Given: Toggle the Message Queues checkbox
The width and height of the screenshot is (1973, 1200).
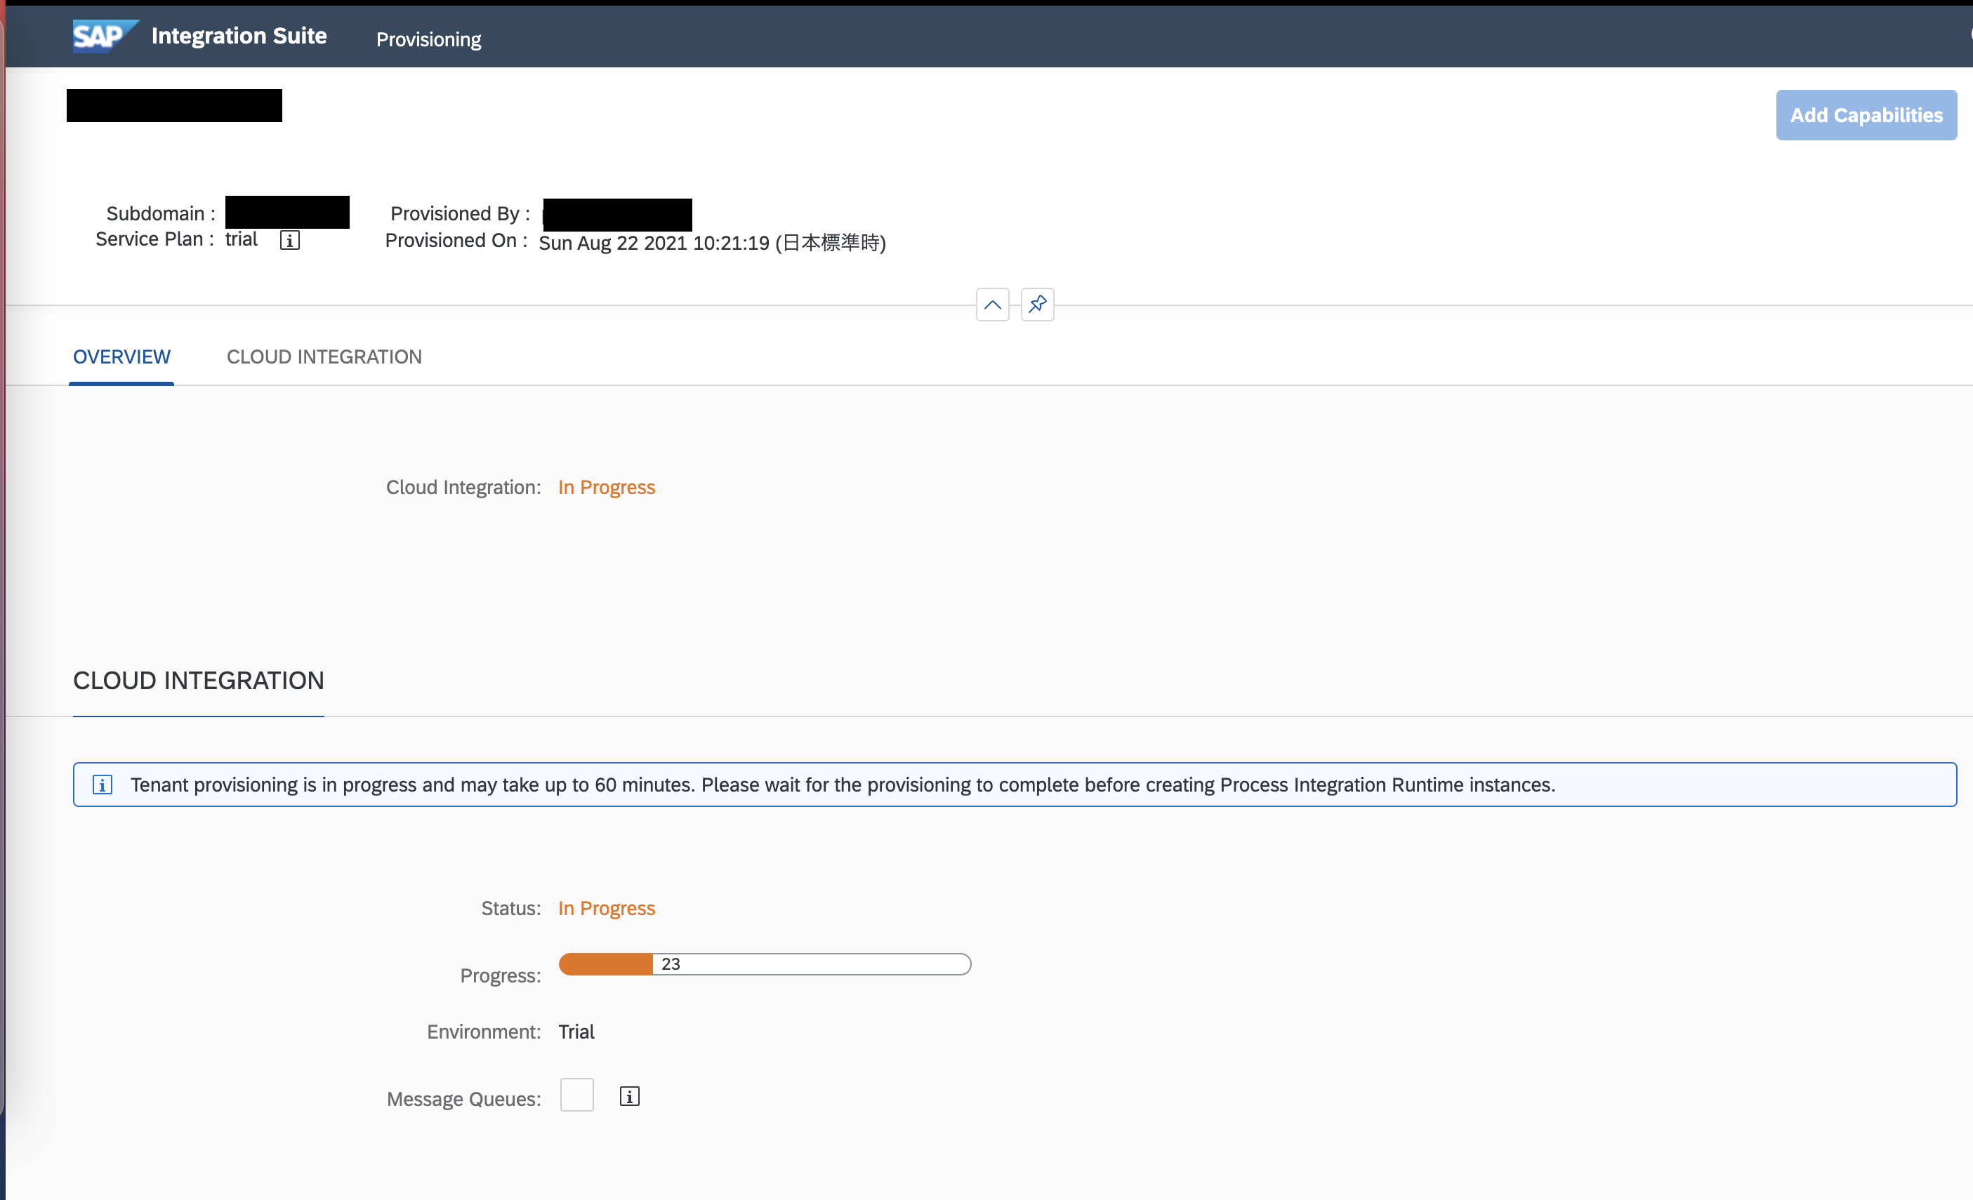Looking at the screenshot, I should click(576, 1094).
